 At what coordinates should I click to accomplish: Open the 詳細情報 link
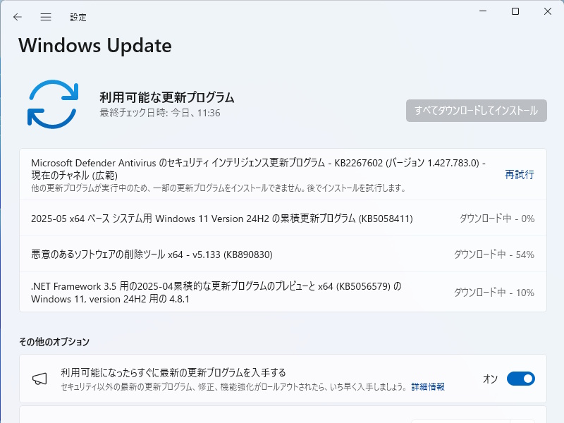pos(428,386)
